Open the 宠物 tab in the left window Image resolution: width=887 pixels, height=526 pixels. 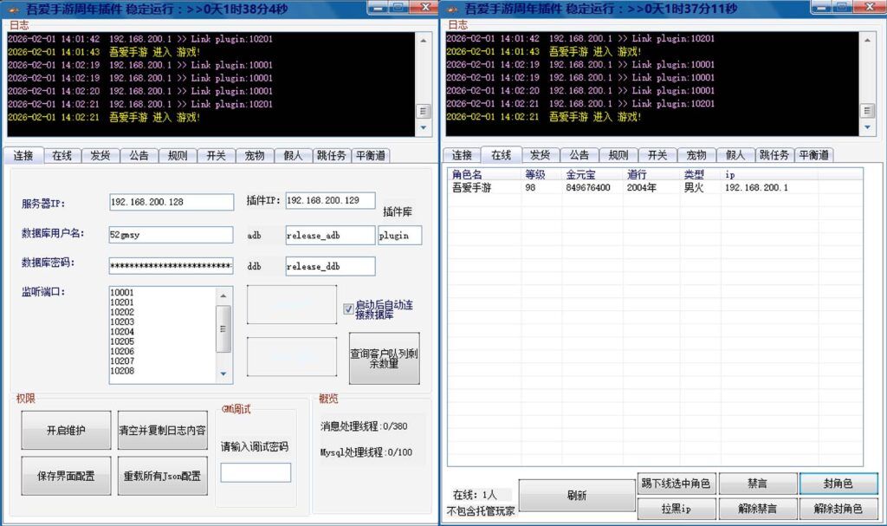[256, 156]
